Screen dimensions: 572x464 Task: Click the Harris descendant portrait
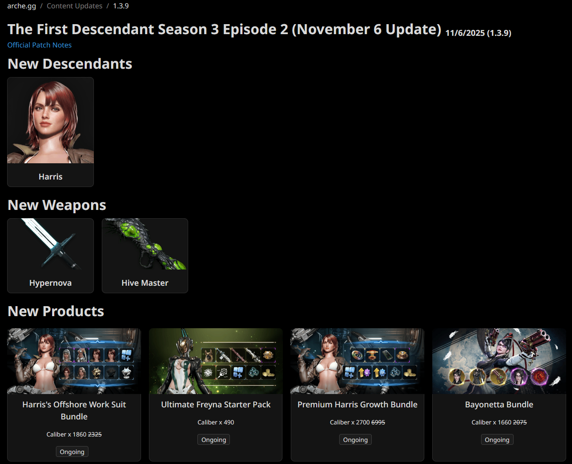(x=50, y=120)
